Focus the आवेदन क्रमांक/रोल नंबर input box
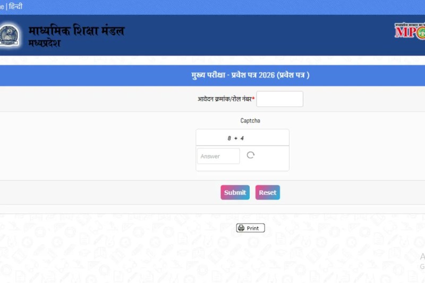425x283 pixels. tap(280, 99)
